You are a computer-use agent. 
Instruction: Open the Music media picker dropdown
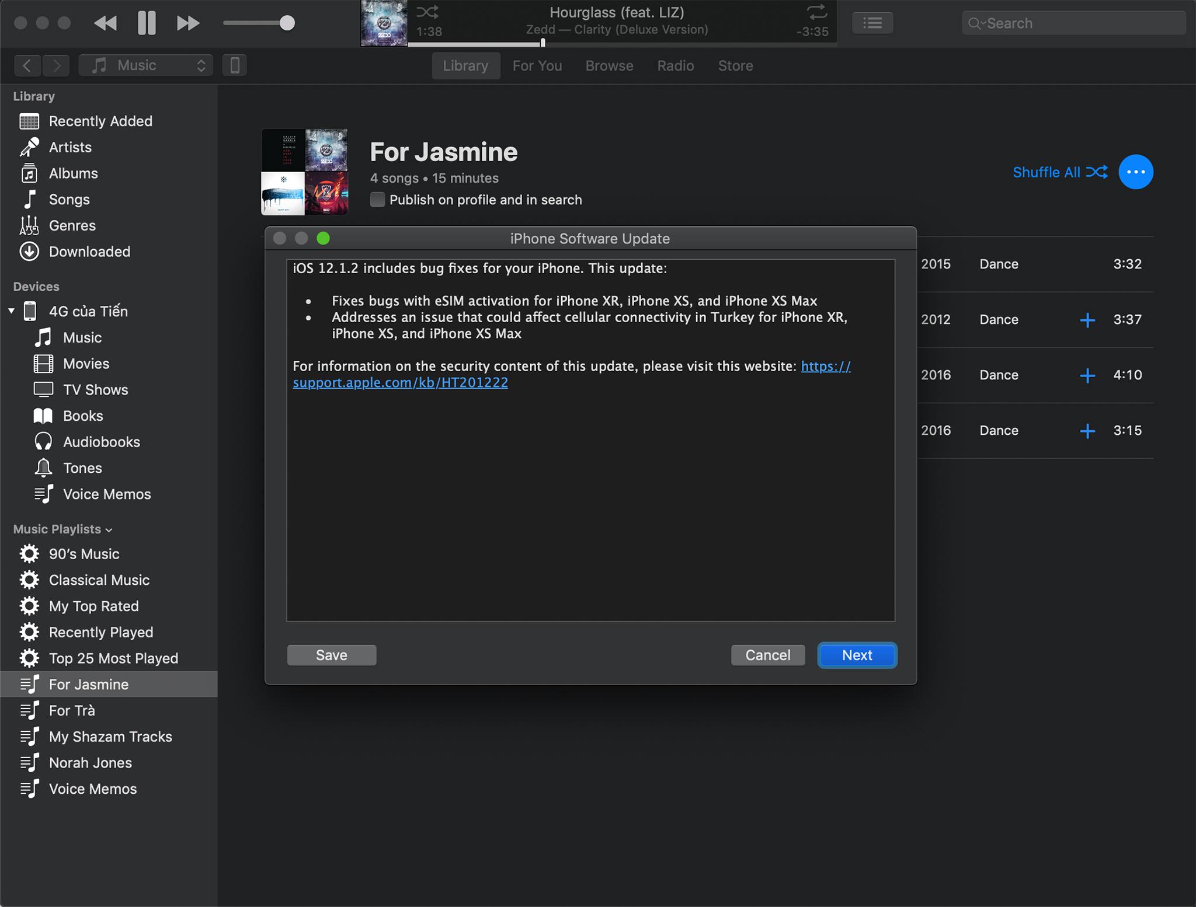click(x=146, y=65)
